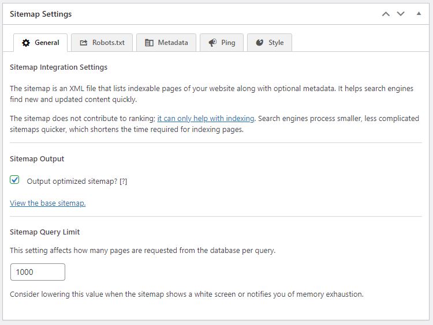Click the Sitemap Settings panel title
Image resolution: width=433 pixels, height=325 pixels.
pos(41,14)
